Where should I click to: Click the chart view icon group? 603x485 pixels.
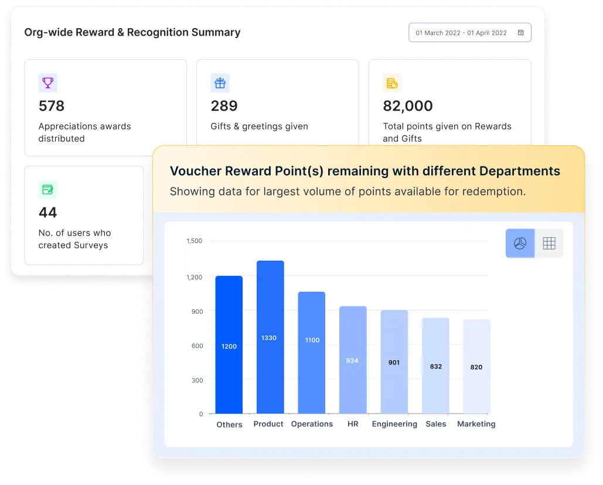(534, 243)
